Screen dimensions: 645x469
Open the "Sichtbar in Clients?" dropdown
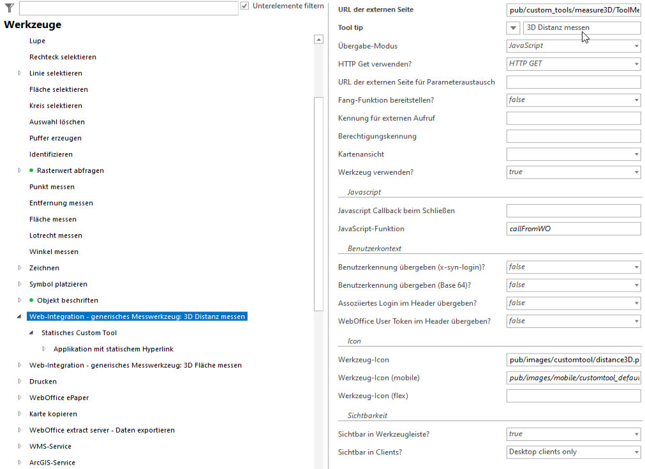(635, 452)
